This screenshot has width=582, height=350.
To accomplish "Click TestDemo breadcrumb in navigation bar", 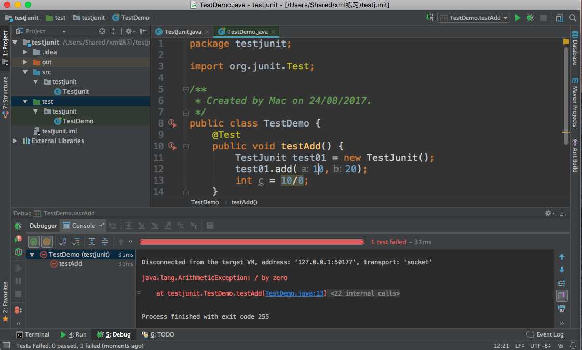I will coord(131,18).
